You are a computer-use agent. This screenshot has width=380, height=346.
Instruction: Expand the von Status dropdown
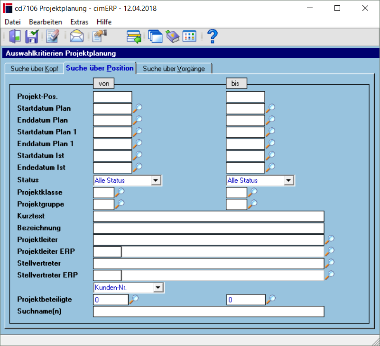point(156,180)
